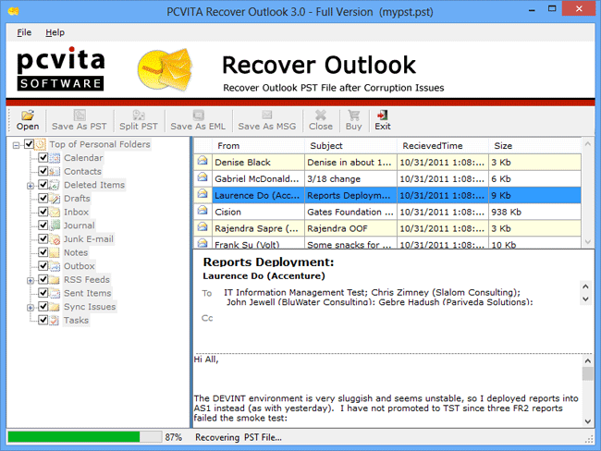Click the Junk E-mail folder icon

coord(55,239)
